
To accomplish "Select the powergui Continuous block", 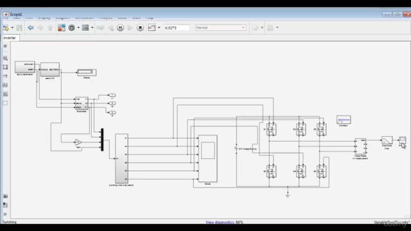I will coord(344,120).
